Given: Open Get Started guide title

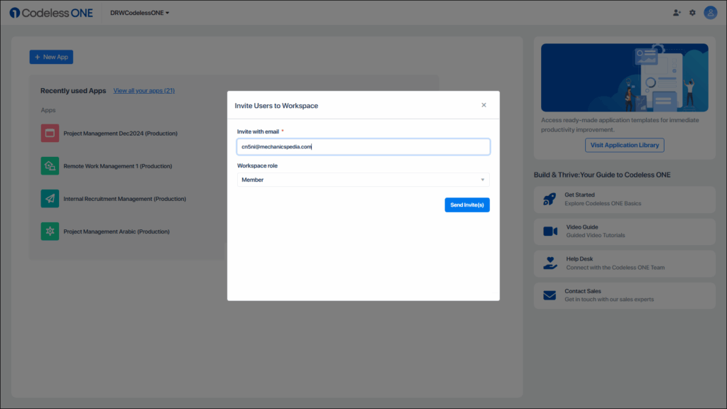Looking at the screenshot, I should (x=579, y=195).
